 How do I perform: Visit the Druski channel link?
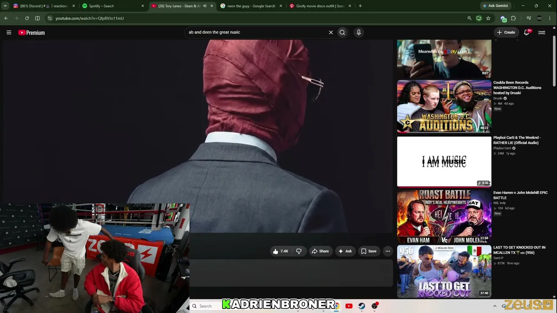pos(498,98)
